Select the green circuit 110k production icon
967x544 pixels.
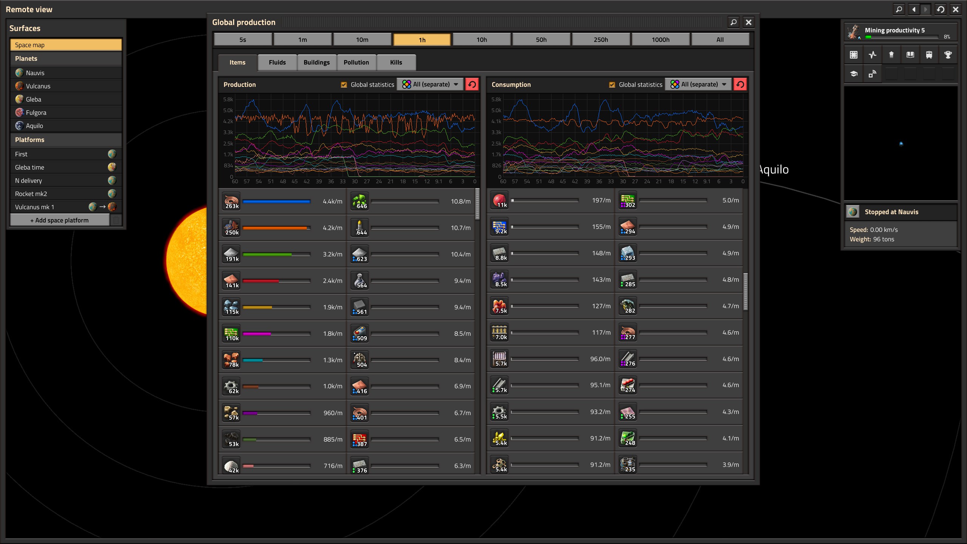[231, 334]
